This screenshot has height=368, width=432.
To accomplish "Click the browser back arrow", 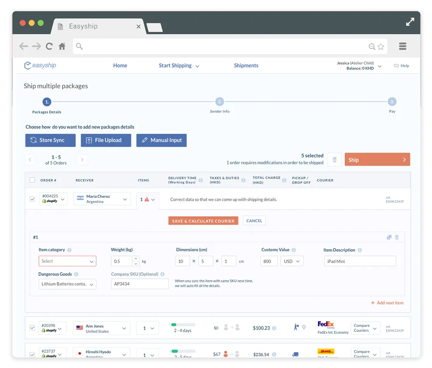I will click(24, 46).
